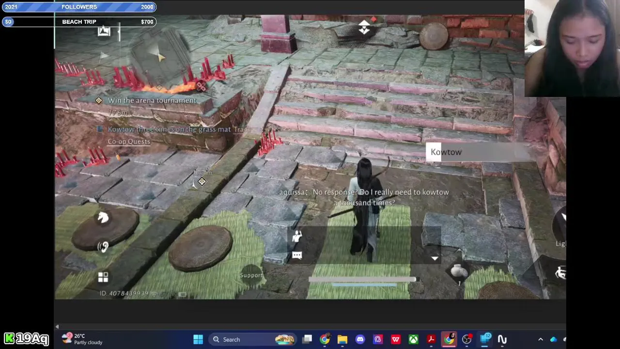
Task: Use the pottery jar item slot
Action: pyautogui.click(x=458, y=272)
